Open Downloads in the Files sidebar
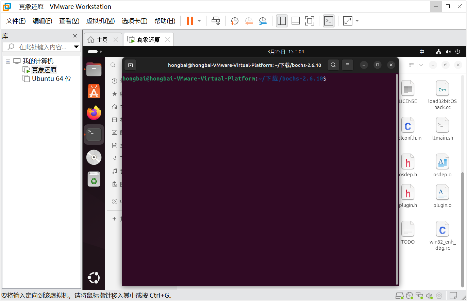This screenshot has height=301, width=467. (115, 158)
